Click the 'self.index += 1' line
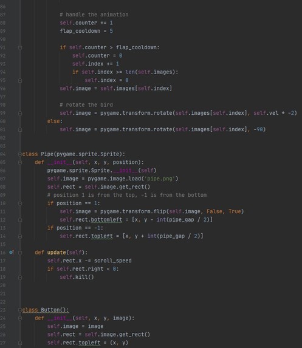 click(x=95, y=64)
